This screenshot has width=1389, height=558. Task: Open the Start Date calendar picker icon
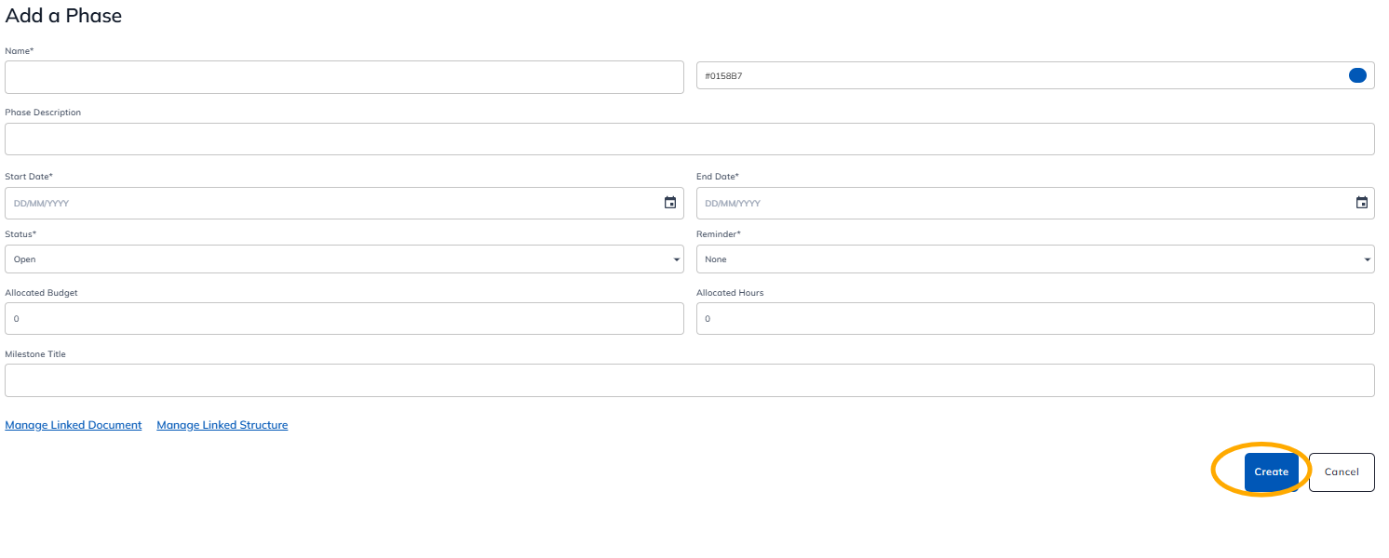click(x=670, y=203)
